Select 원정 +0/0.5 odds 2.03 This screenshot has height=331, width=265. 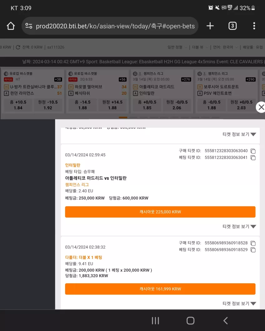tap(241, 105)
